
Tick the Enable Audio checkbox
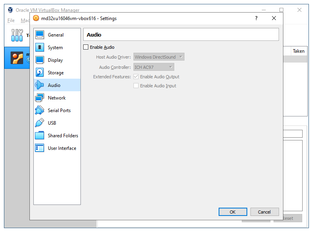tap(86, 47)
